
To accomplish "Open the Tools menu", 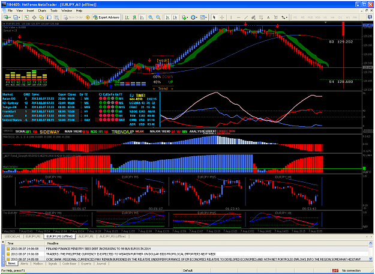I will (54, 11).
